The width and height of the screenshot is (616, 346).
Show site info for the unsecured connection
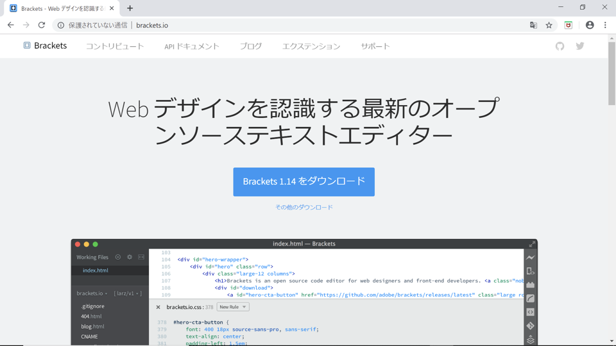click(x=61, y=25)
